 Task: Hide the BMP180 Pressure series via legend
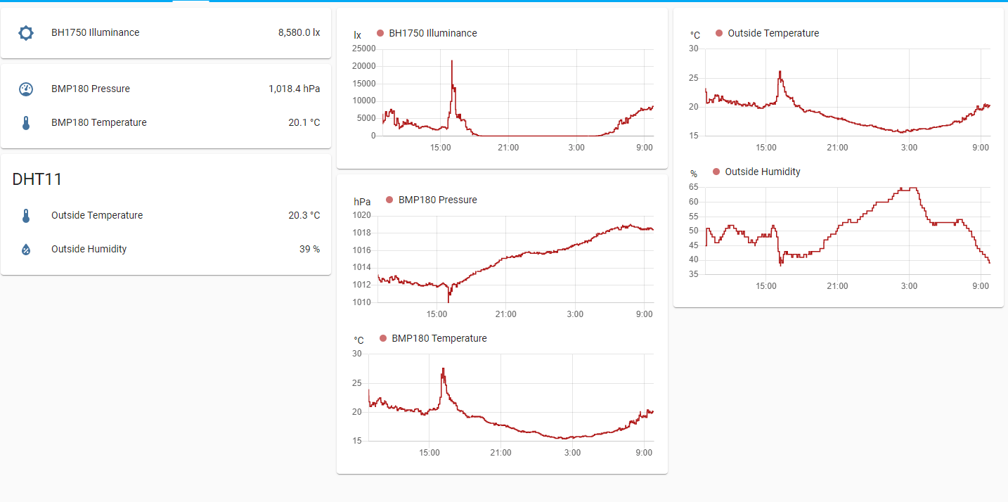437,200
